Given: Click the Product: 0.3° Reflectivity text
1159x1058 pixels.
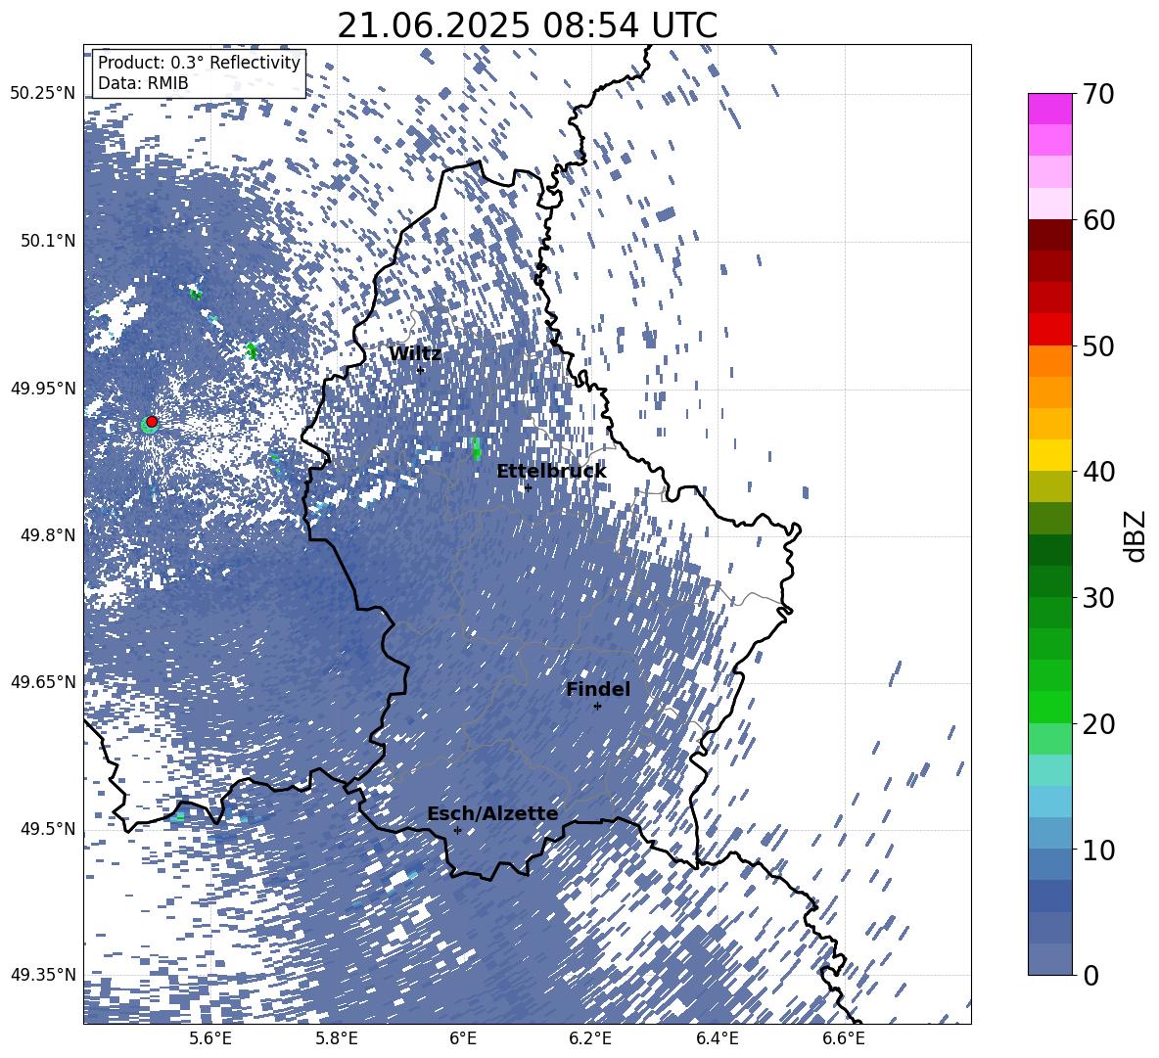Looking at the screenshot, I should tap(199, 63).
